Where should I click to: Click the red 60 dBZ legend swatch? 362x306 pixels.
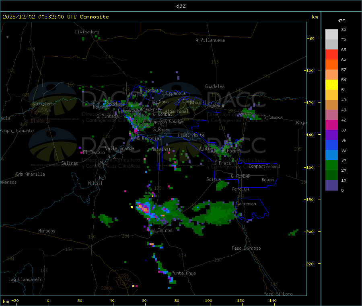tap(331, 54)
